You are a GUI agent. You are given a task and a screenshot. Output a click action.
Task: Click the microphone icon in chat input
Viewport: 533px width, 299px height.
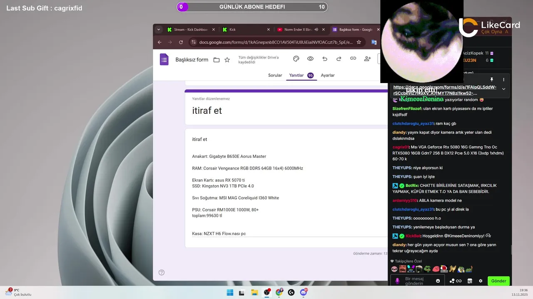pos(397,281)
